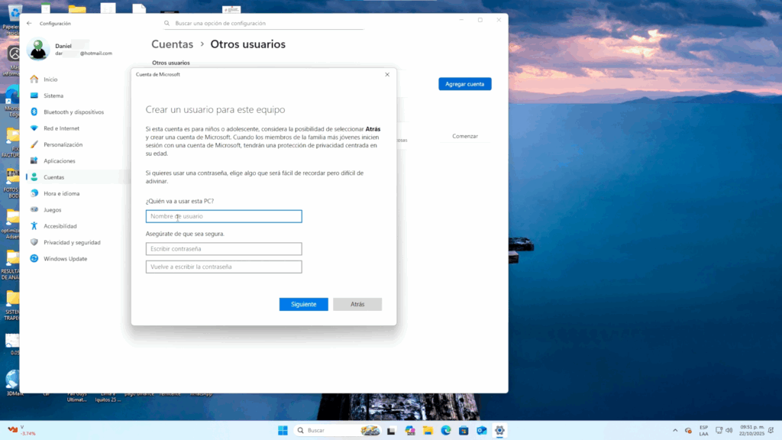Focus the Nombre de usuario field

pyautogui.click(x=224, y=216)
